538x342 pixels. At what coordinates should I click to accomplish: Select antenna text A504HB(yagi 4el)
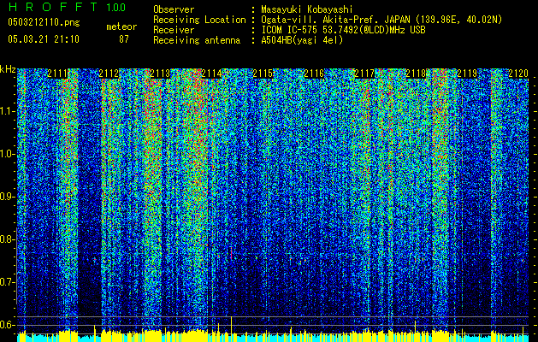tap(302, 40)
